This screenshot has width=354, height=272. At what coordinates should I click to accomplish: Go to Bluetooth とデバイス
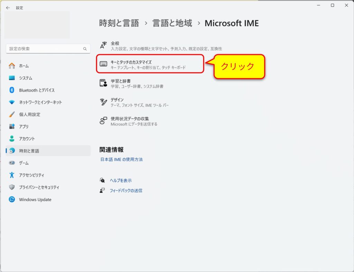click(x=48, y=90)
